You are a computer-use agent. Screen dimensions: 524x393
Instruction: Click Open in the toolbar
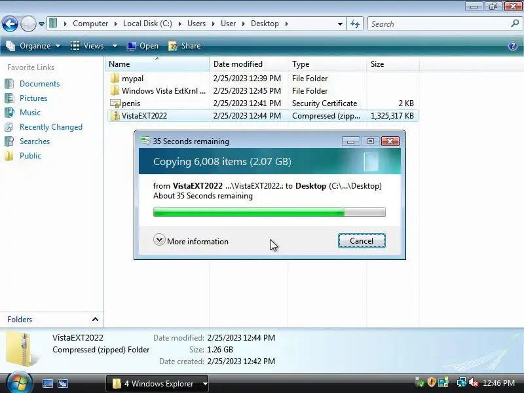tap(143, 46)
